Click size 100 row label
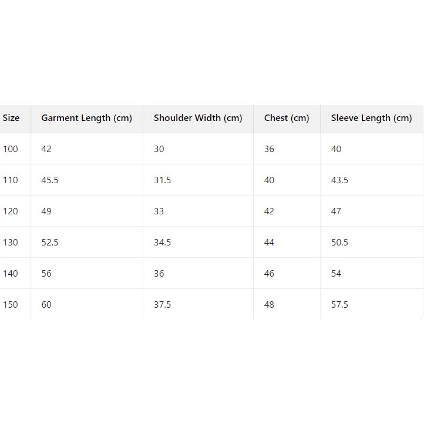The image size is (424, 424). click(11, 149)
